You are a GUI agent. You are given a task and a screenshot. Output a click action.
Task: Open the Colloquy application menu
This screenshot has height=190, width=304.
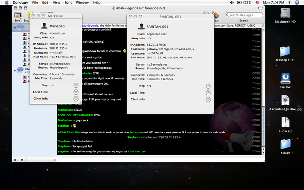(x=20, y=2)
